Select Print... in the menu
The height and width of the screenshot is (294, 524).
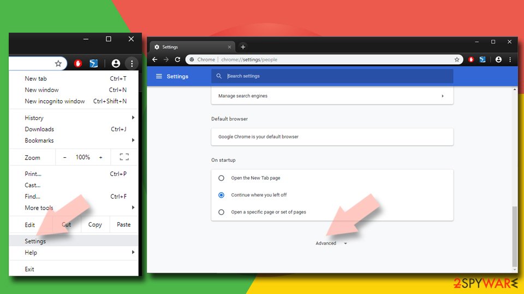(x=74, y=174)
